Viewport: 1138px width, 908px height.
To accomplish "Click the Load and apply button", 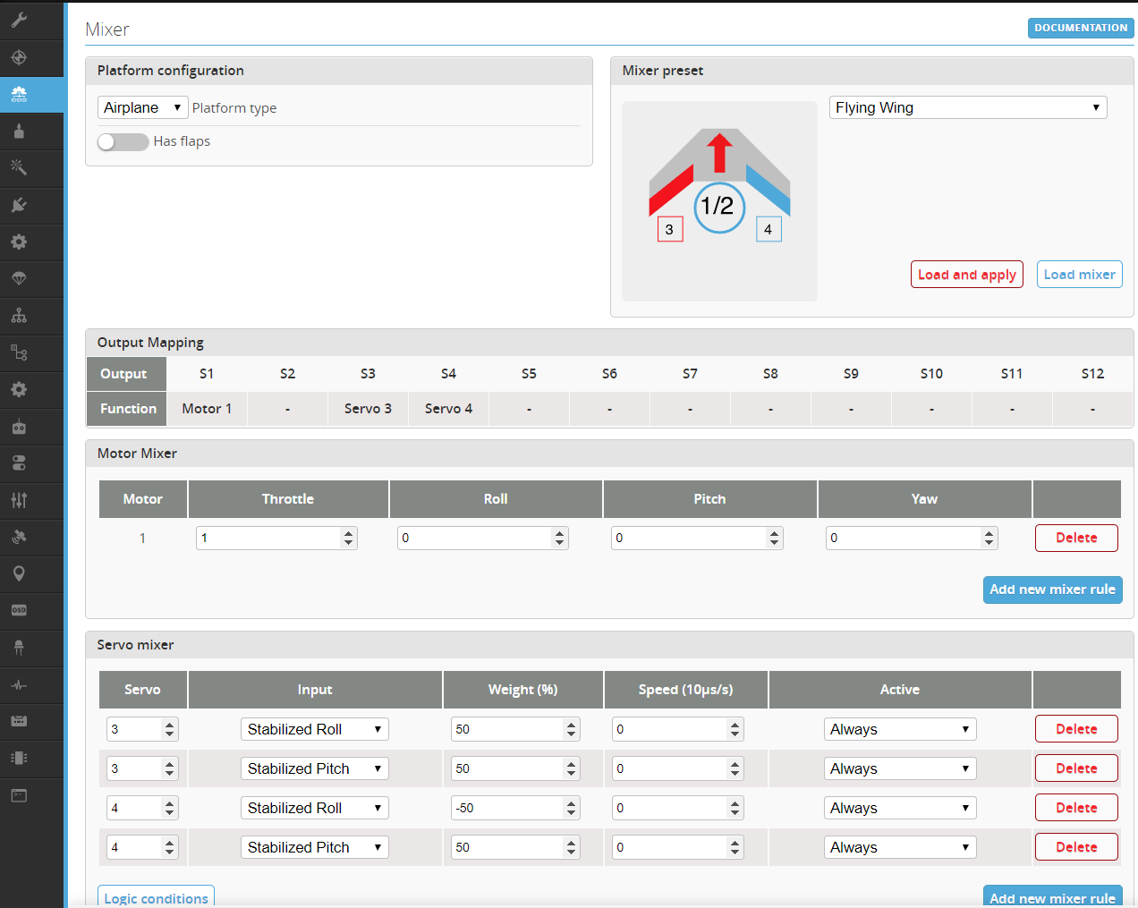I will point(966,275).
